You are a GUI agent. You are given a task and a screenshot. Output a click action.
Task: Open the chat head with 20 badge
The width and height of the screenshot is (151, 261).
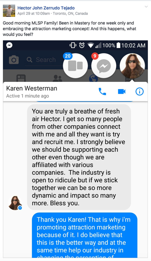pyautogui.click(x=75, y=66)
